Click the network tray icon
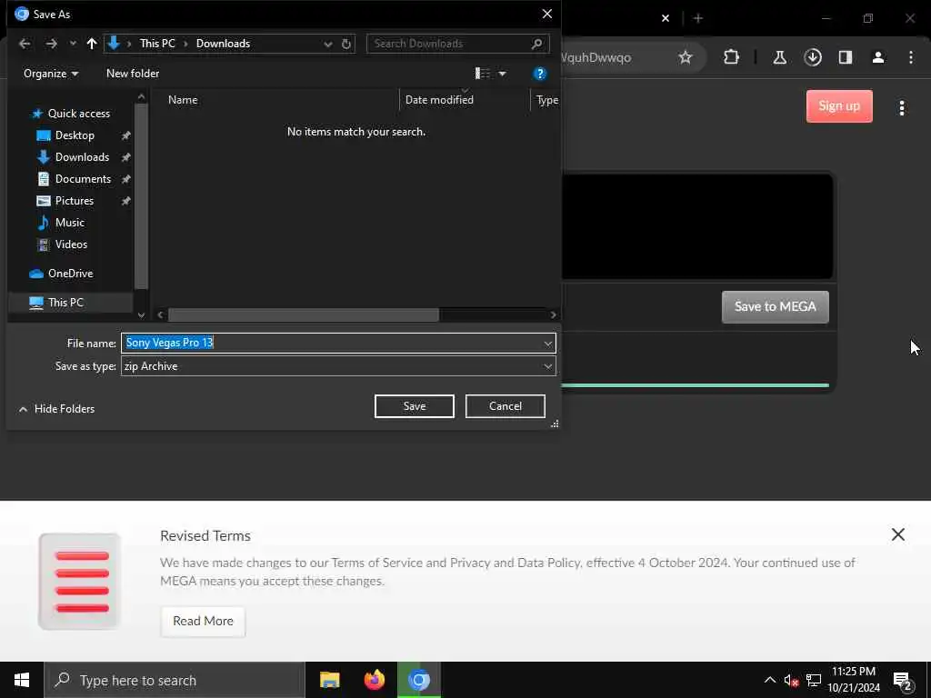 pyautogui.click(x=814, y=680)
